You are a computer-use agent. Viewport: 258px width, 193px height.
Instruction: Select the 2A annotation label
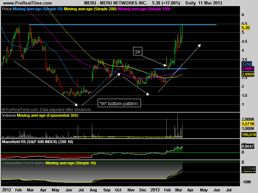click(138, 52)
